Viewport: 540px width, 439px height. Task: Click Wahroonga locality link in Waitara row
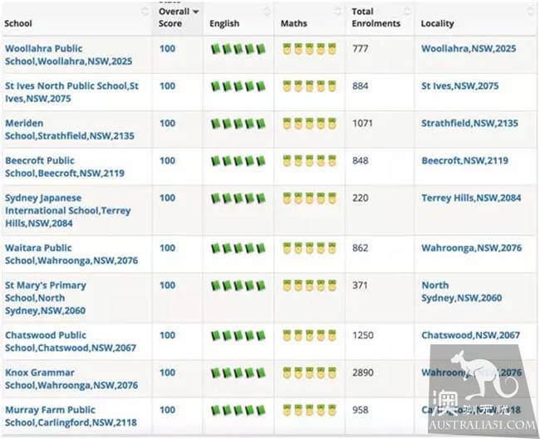(x=472, y=248)
